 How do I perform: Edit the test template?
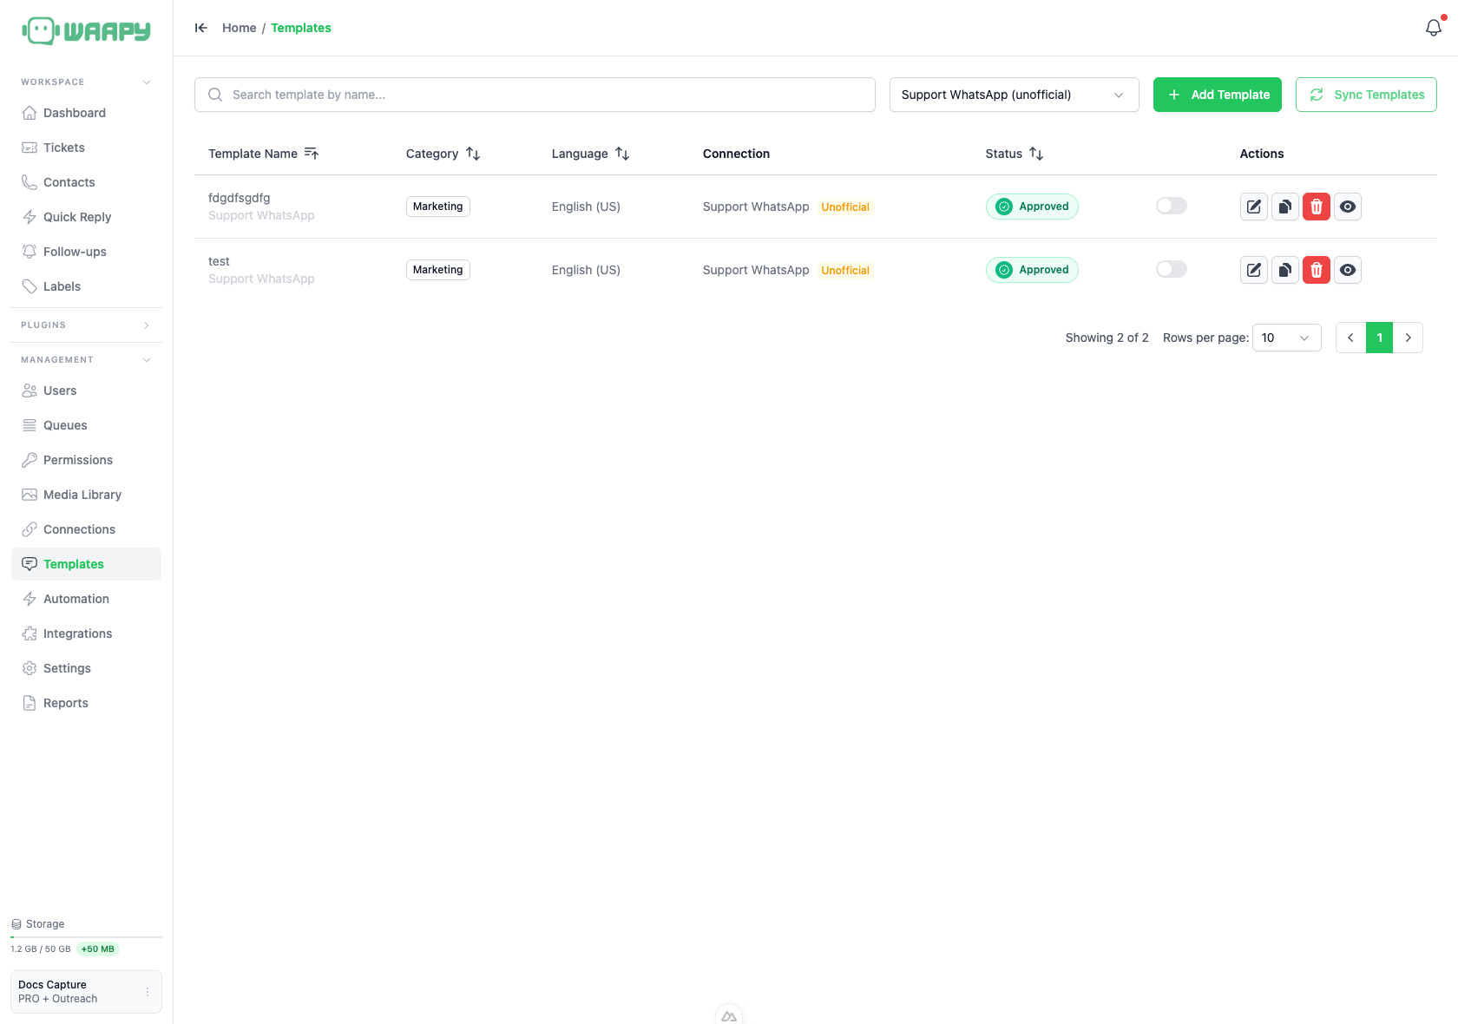click(1254, 270)
